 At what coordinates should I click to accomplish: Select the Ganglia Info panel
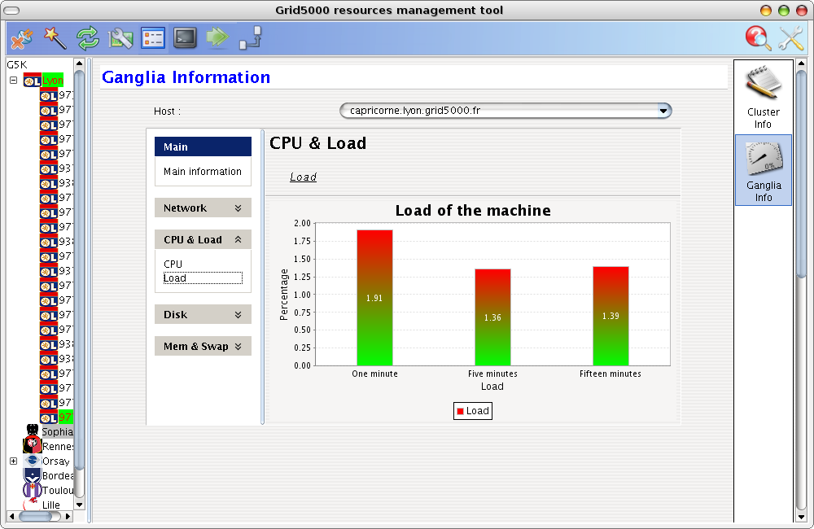pos(764,170)
